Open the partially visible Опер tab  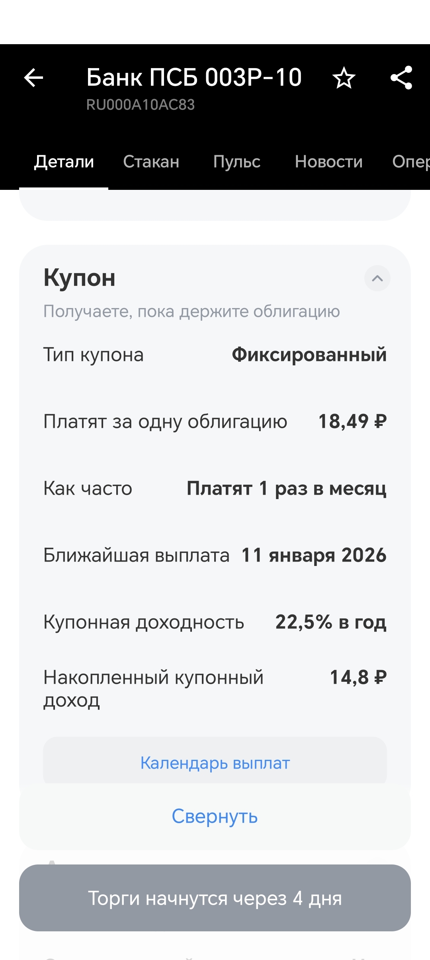click(410, 162)
